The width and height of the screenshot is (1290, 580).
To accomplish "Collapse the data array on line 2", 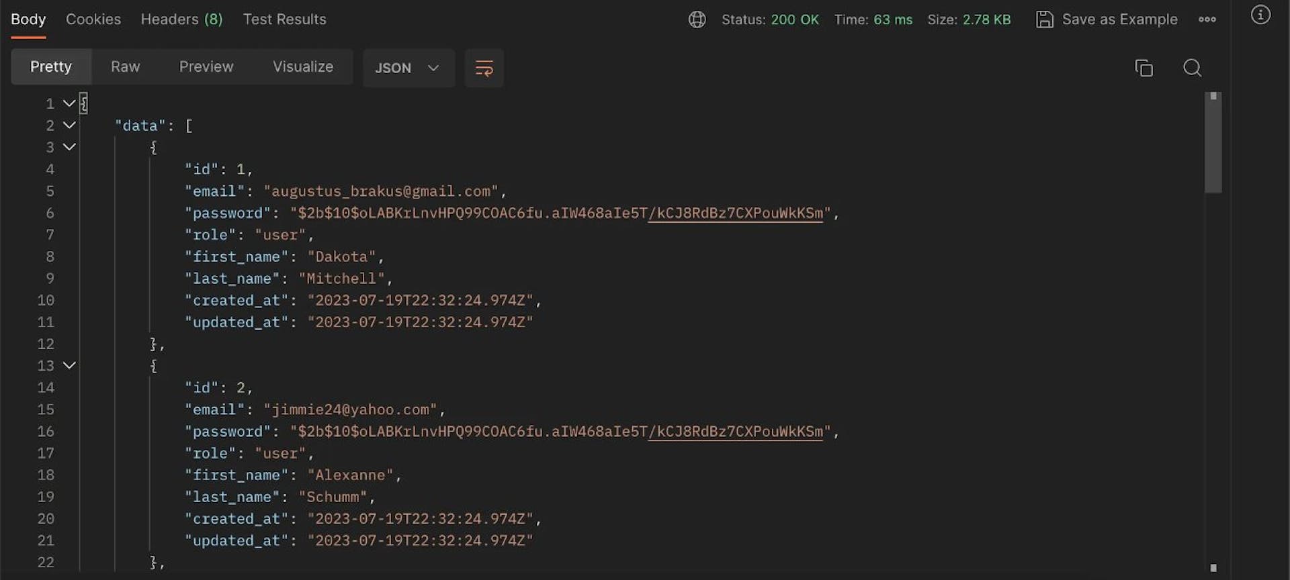I will pyautogui.click(x=69, y=126).
